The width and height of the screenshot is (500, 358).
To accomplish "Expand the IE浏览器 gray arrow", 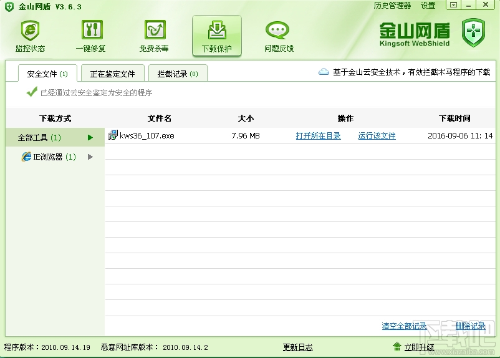I will pos(90,157).
